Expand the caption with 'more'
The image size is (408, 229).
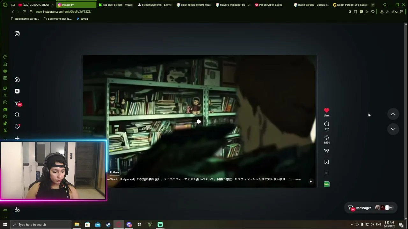297,179
